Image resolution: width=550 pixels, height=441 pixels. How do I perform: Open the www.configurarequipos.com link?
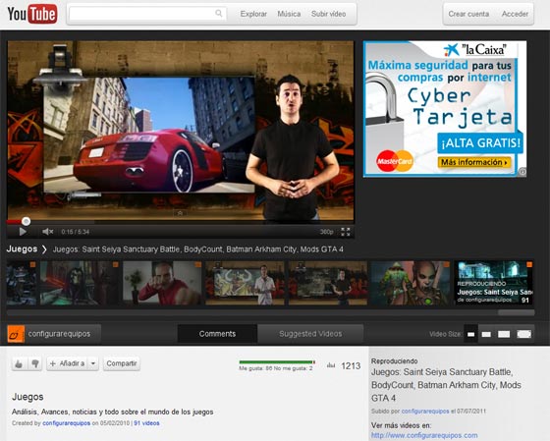(x=424, y=435)
